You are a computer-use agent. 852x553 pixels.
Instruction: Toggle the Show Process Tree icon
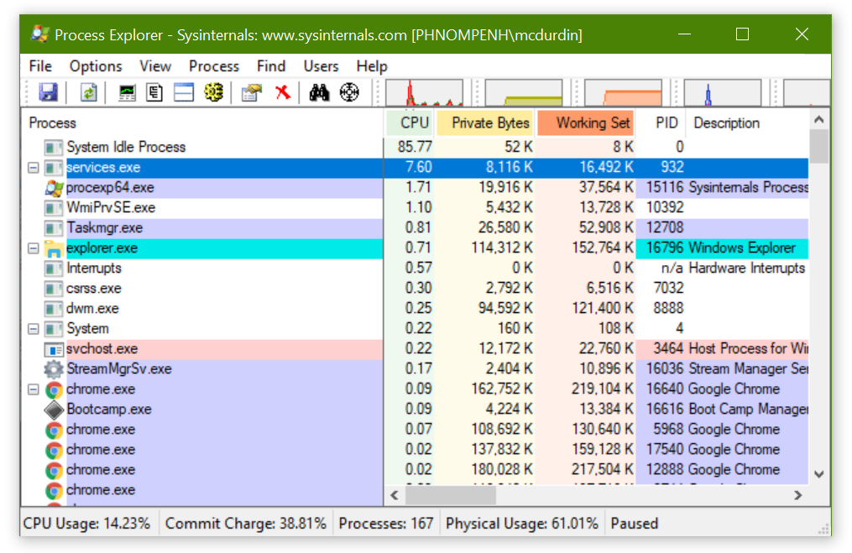point(154,93)
